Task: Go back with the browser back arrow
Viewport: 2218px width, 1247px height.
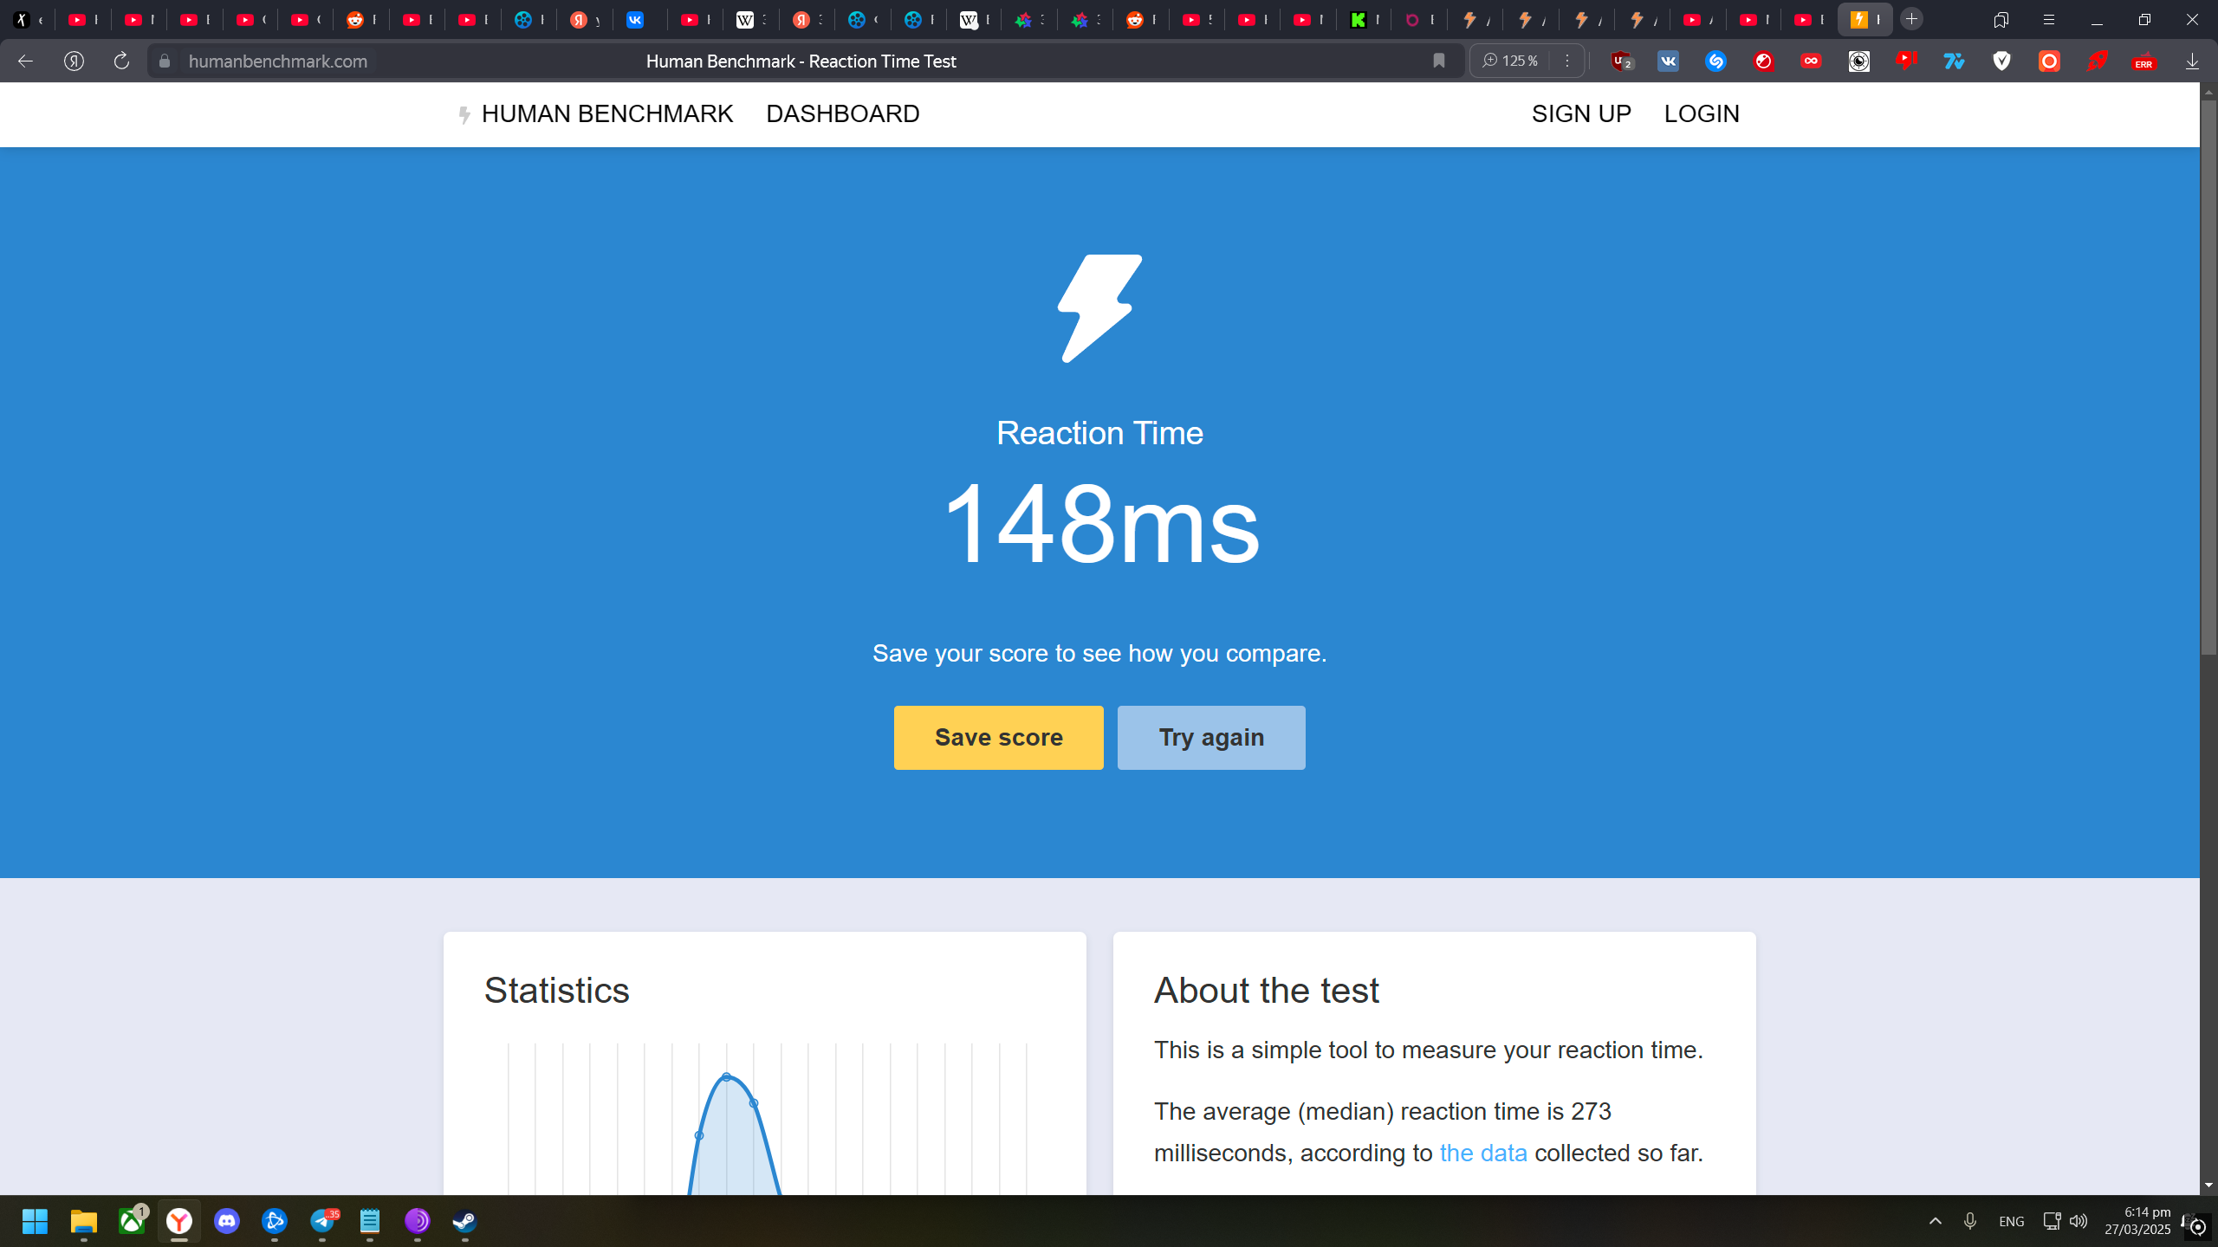Action: [25, 61]
